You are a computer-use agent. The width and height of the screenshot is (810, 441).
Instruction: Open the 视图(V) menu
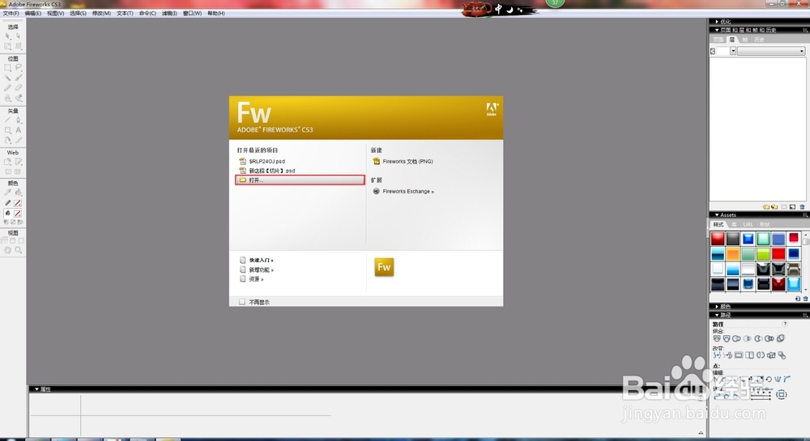tap(56, 14)
